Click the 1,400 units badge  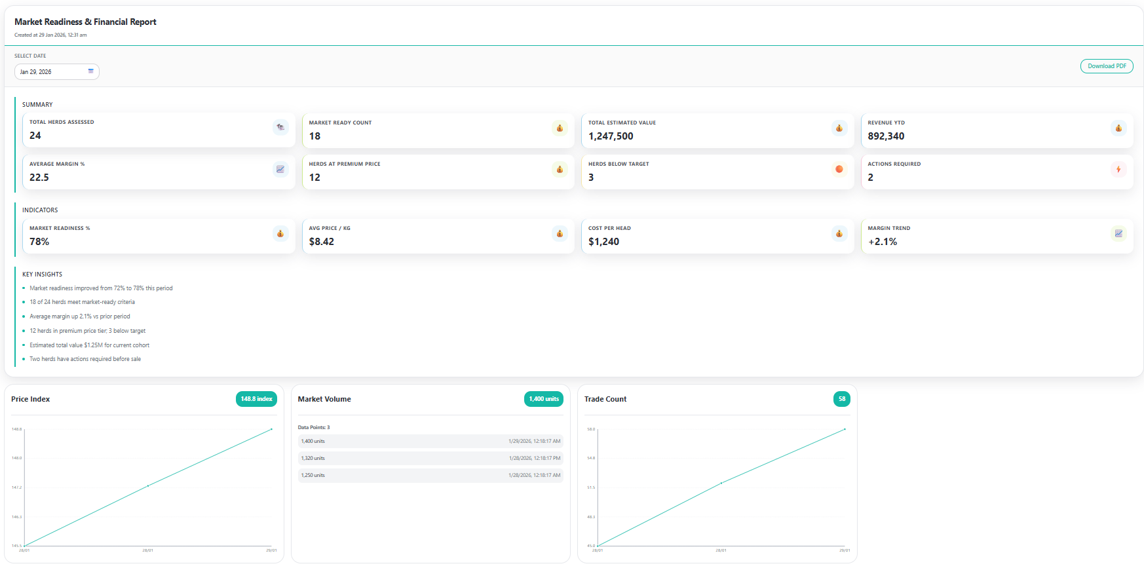pyautogui.click(x=544, y=399)
